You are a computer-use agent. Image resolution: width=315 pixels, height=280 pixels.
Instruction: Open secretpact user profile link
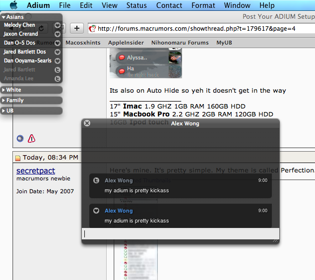click(36, 171)
